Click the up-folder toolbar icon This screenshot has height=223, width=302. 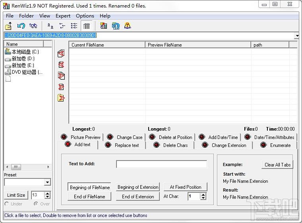click(x=8, y=25)
